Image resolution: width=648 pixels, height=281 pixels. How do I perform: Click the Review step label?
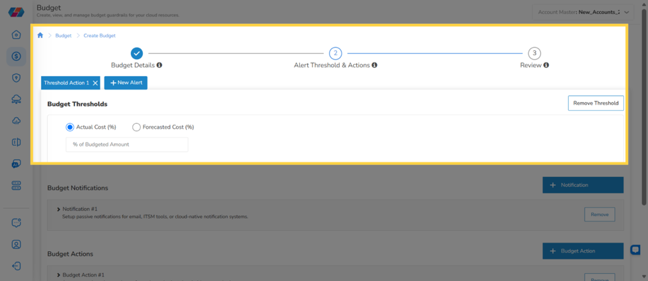(530, 65)
